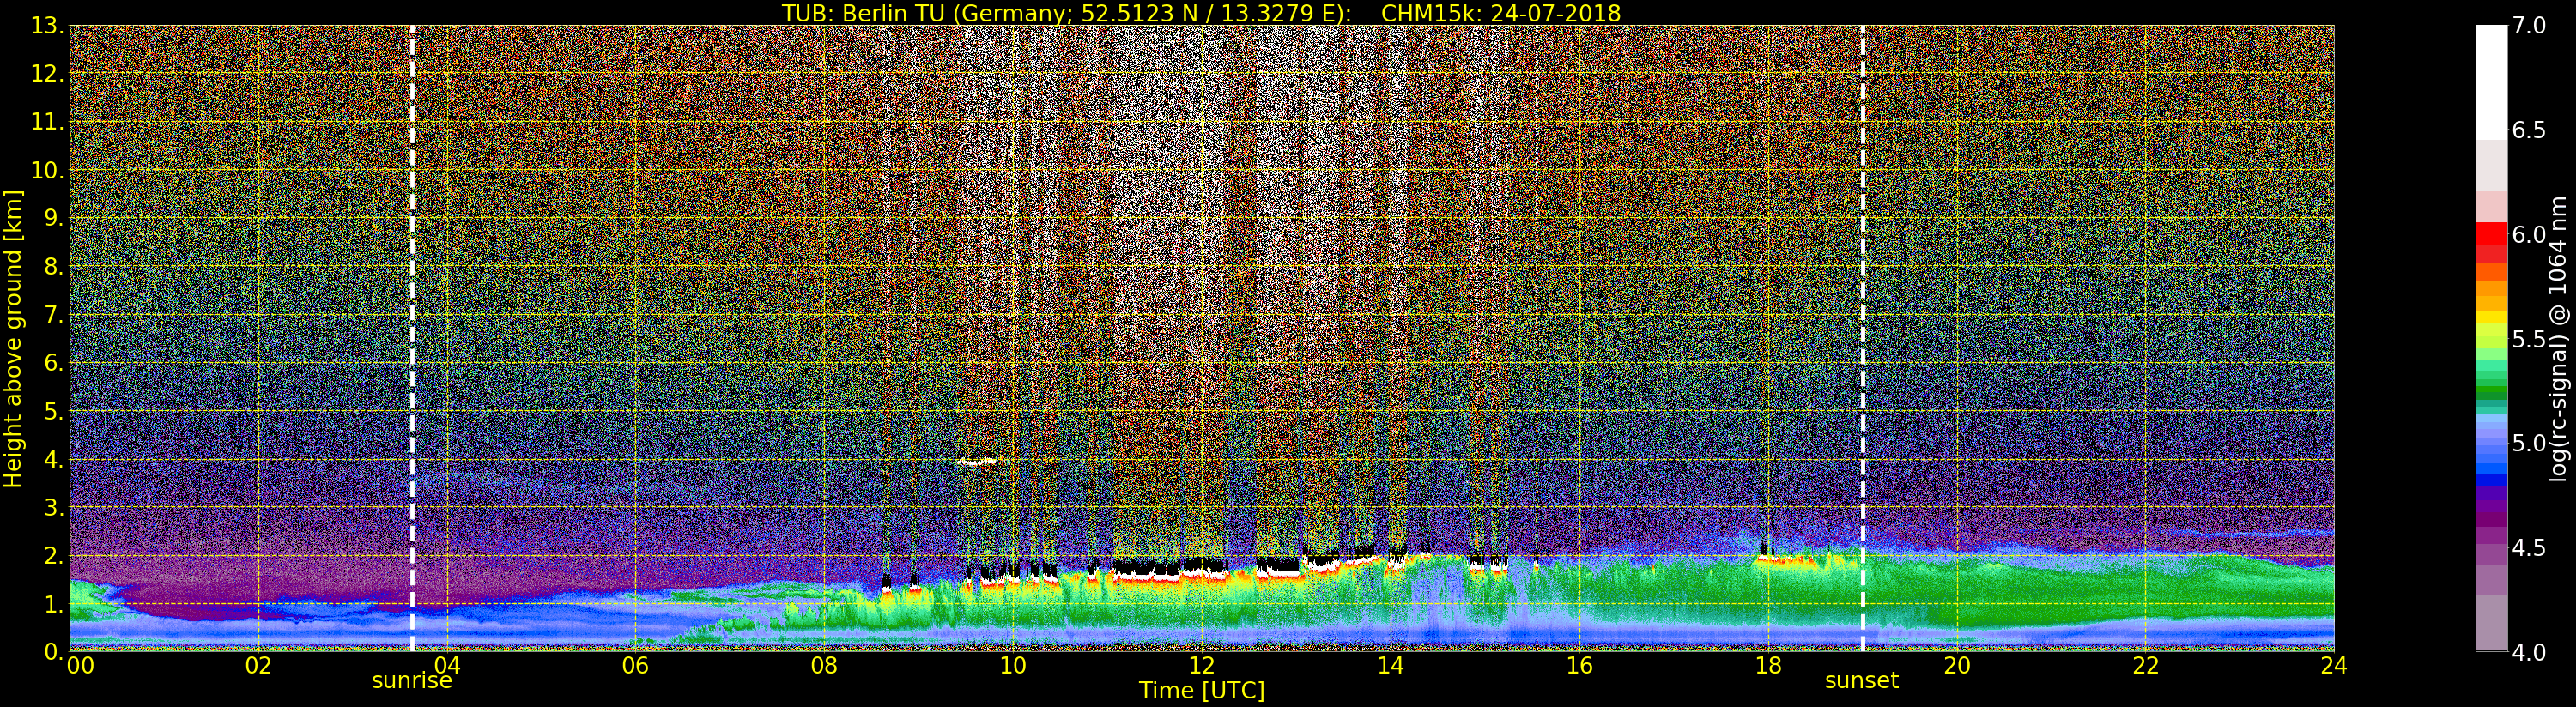Click the '7.' height axis tick label
Image resolution: width=2576 pixels, height=707 pixels.
point(54,315)
